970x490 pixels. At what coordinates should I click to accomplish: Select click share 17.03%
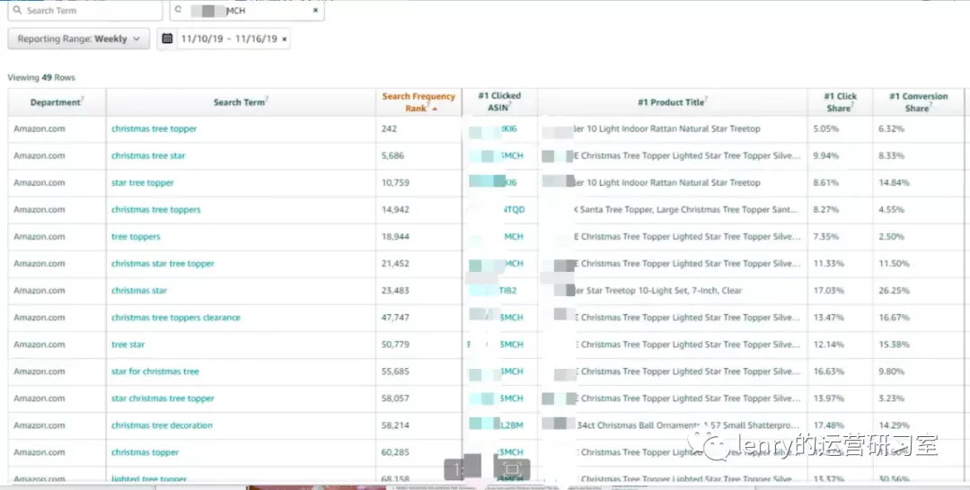[x=828, y=291]
